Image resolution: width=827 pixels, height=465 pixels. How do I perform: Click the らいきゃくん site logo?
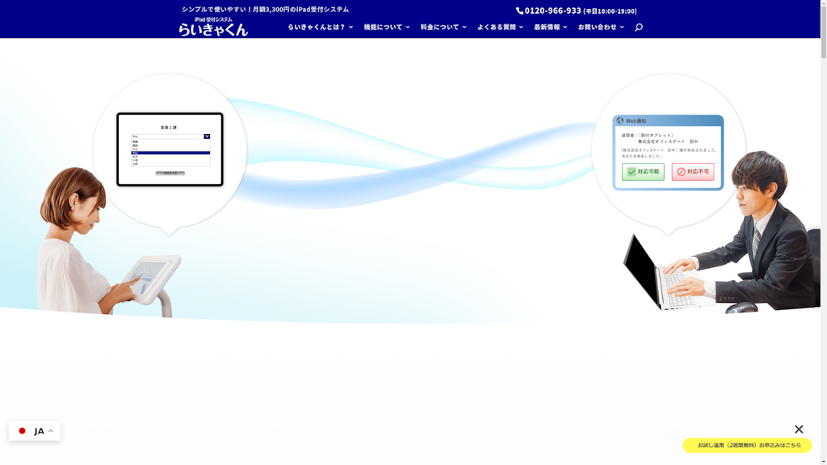click(213, 27)
